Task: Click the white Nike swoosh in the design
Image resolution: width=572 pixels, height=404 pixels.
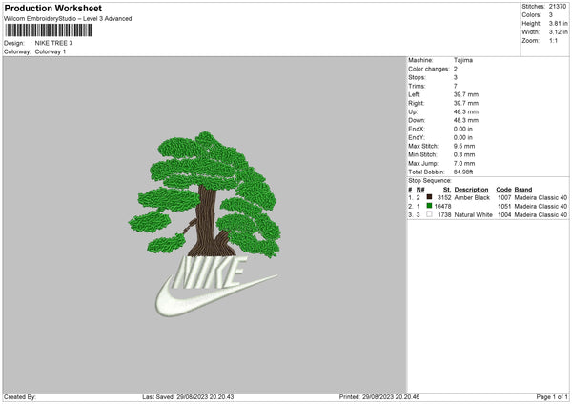Action: tap(215, 297)
